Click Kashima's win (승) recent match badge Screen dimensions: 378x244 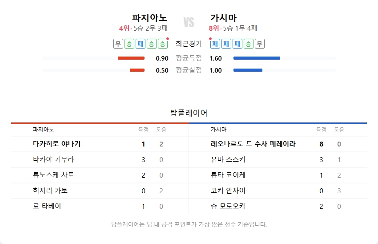(x=249, y=44)
